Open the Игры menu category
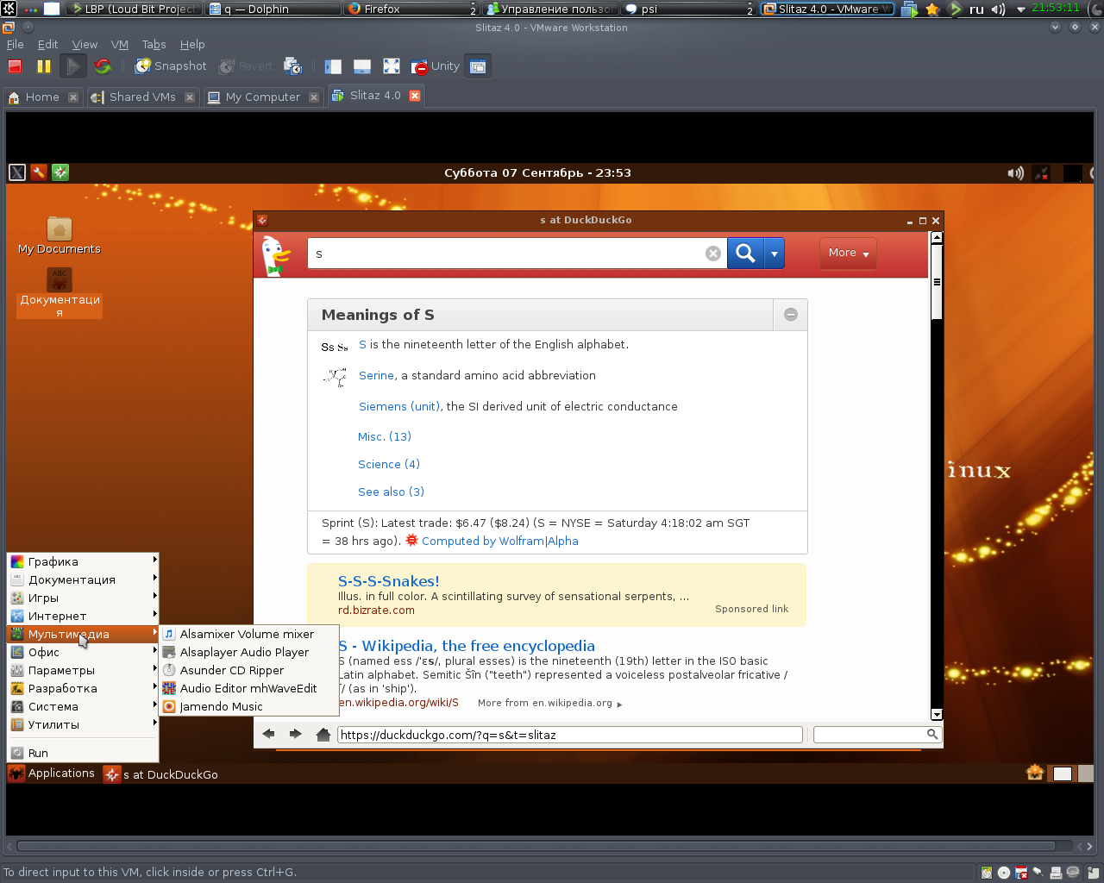 pos(83,598)
